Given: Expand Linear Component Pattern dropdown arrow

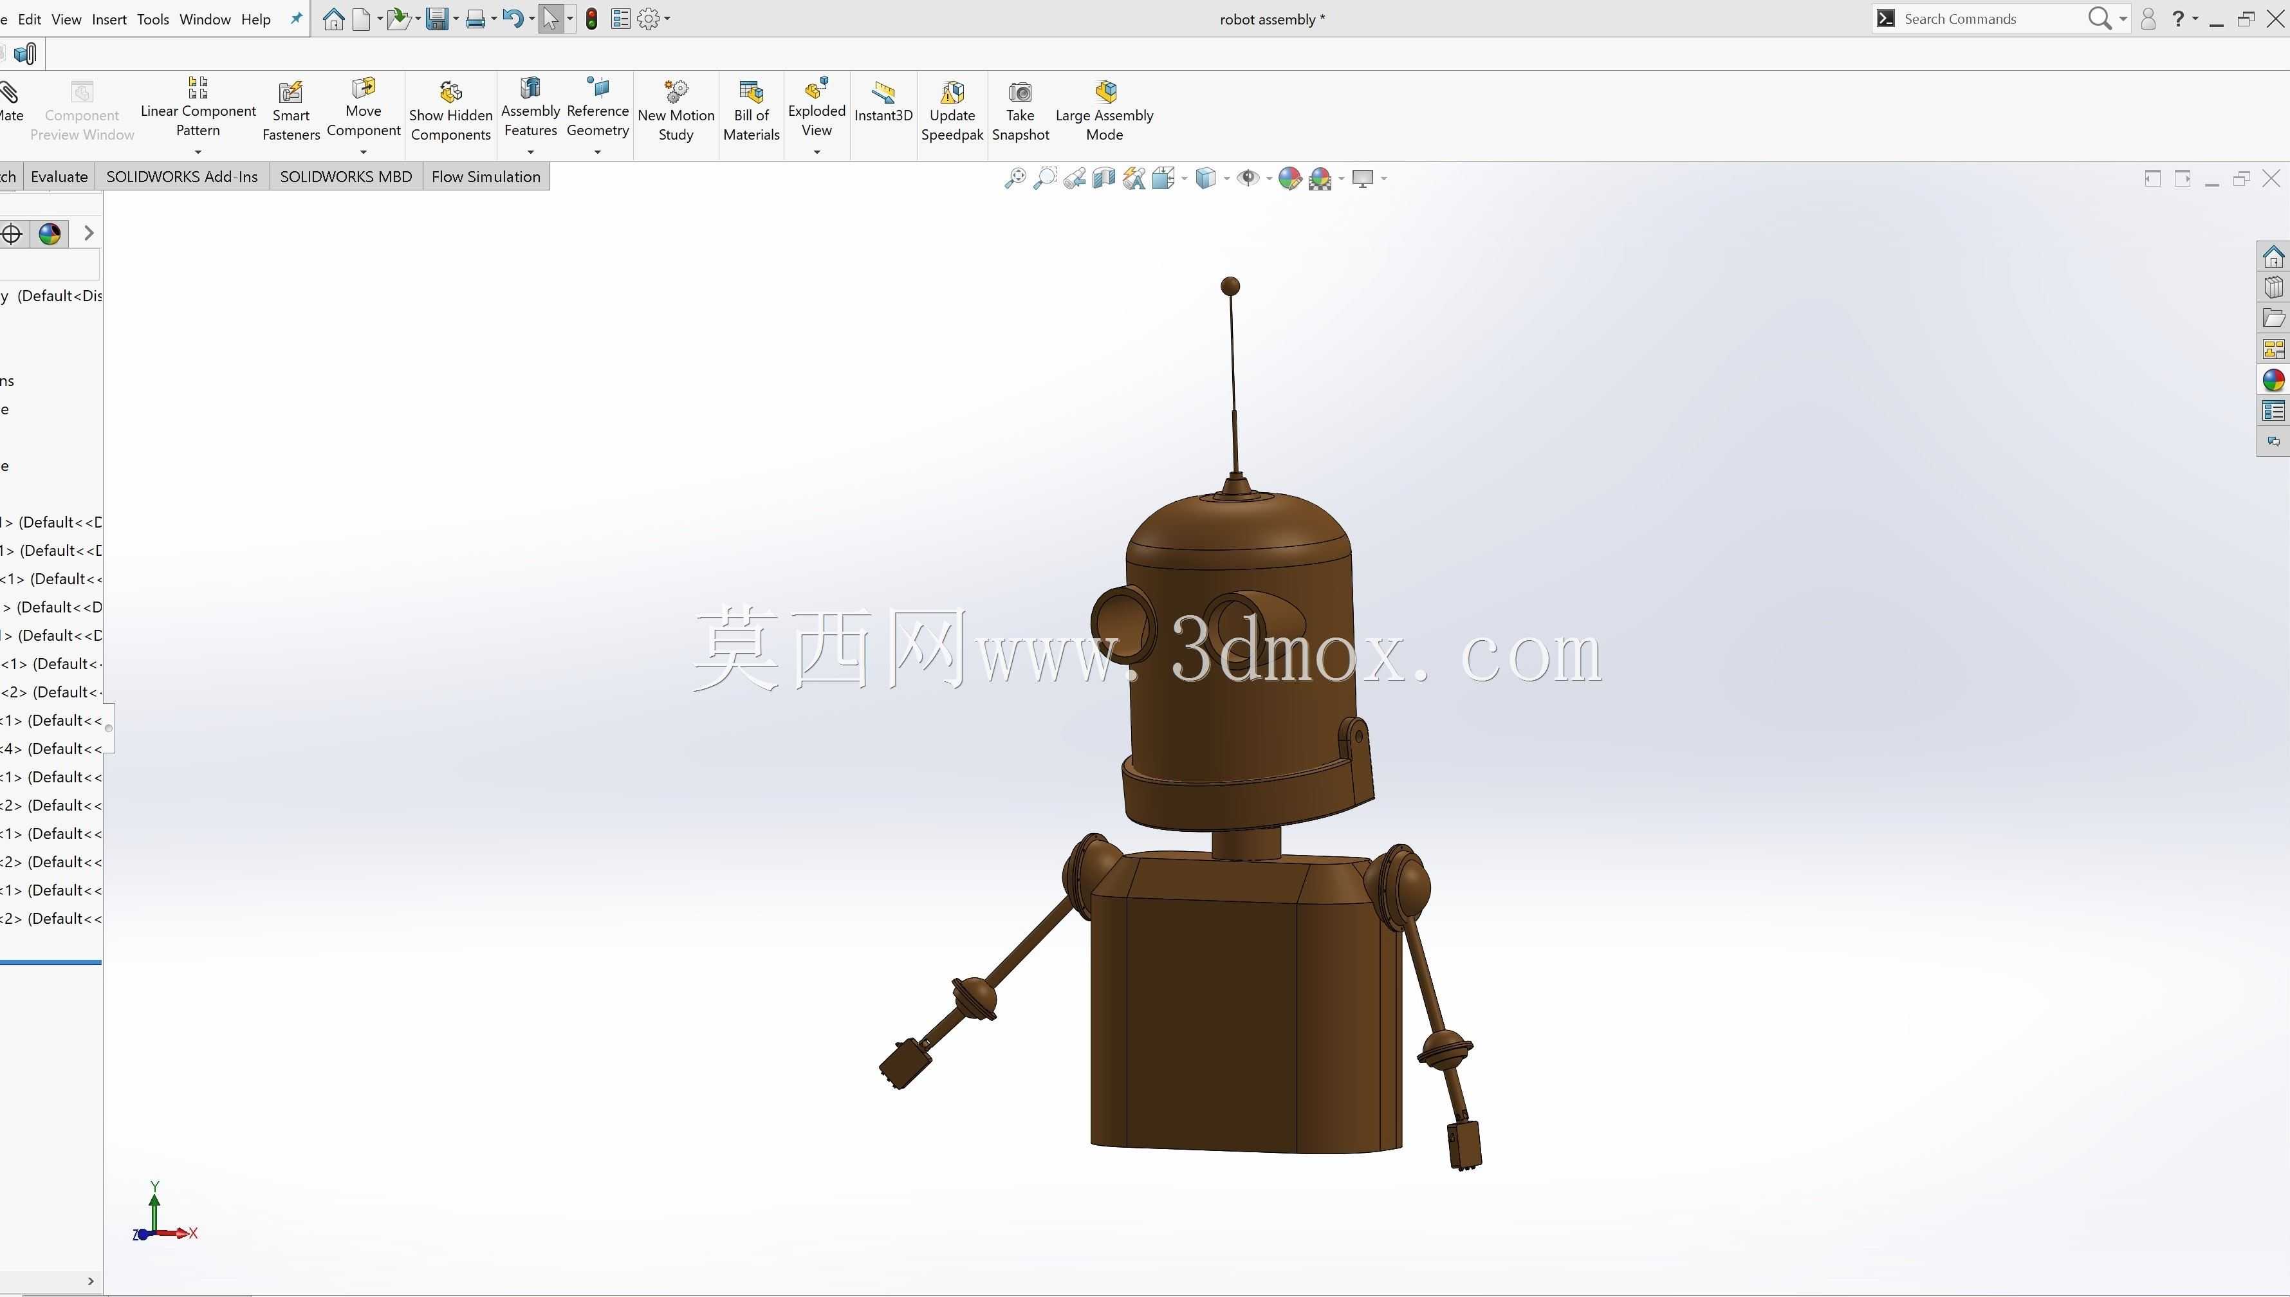Looking at the screenshot, I should tap(198, 151).
